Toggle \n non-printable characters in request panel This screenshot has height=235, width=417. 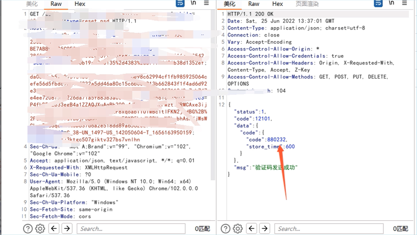coord(193,3)
